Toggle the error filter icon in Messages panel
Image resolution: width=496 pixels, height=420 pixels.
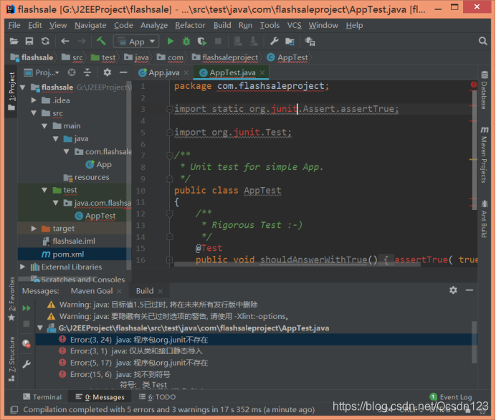(27, 344)
